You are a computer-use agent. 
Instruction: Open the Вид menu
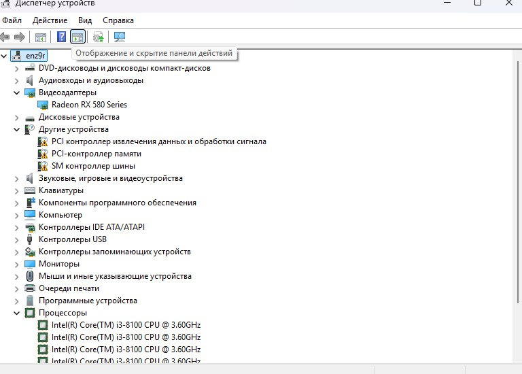[85, 20]
